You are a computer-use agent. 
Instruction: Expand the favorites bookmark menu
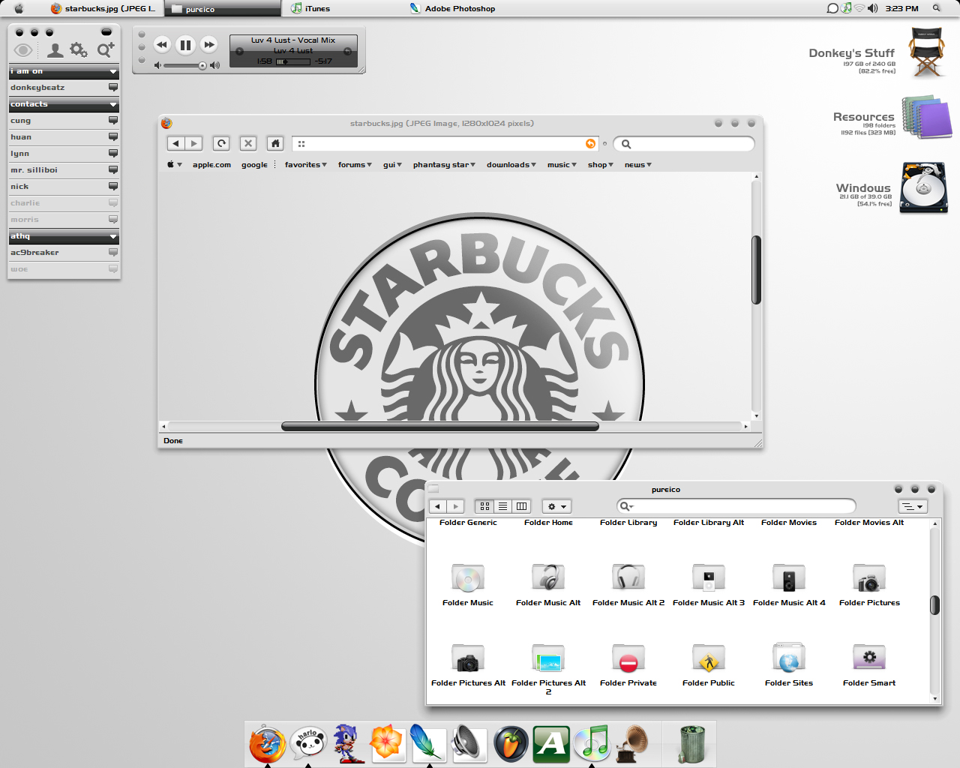point(306,165)
